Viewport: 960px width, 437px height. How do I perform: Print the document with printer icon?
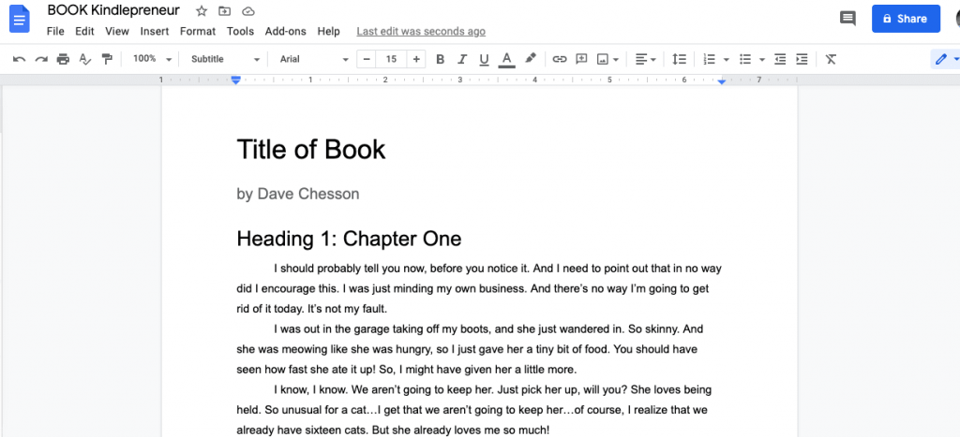[x=63, y=59]
